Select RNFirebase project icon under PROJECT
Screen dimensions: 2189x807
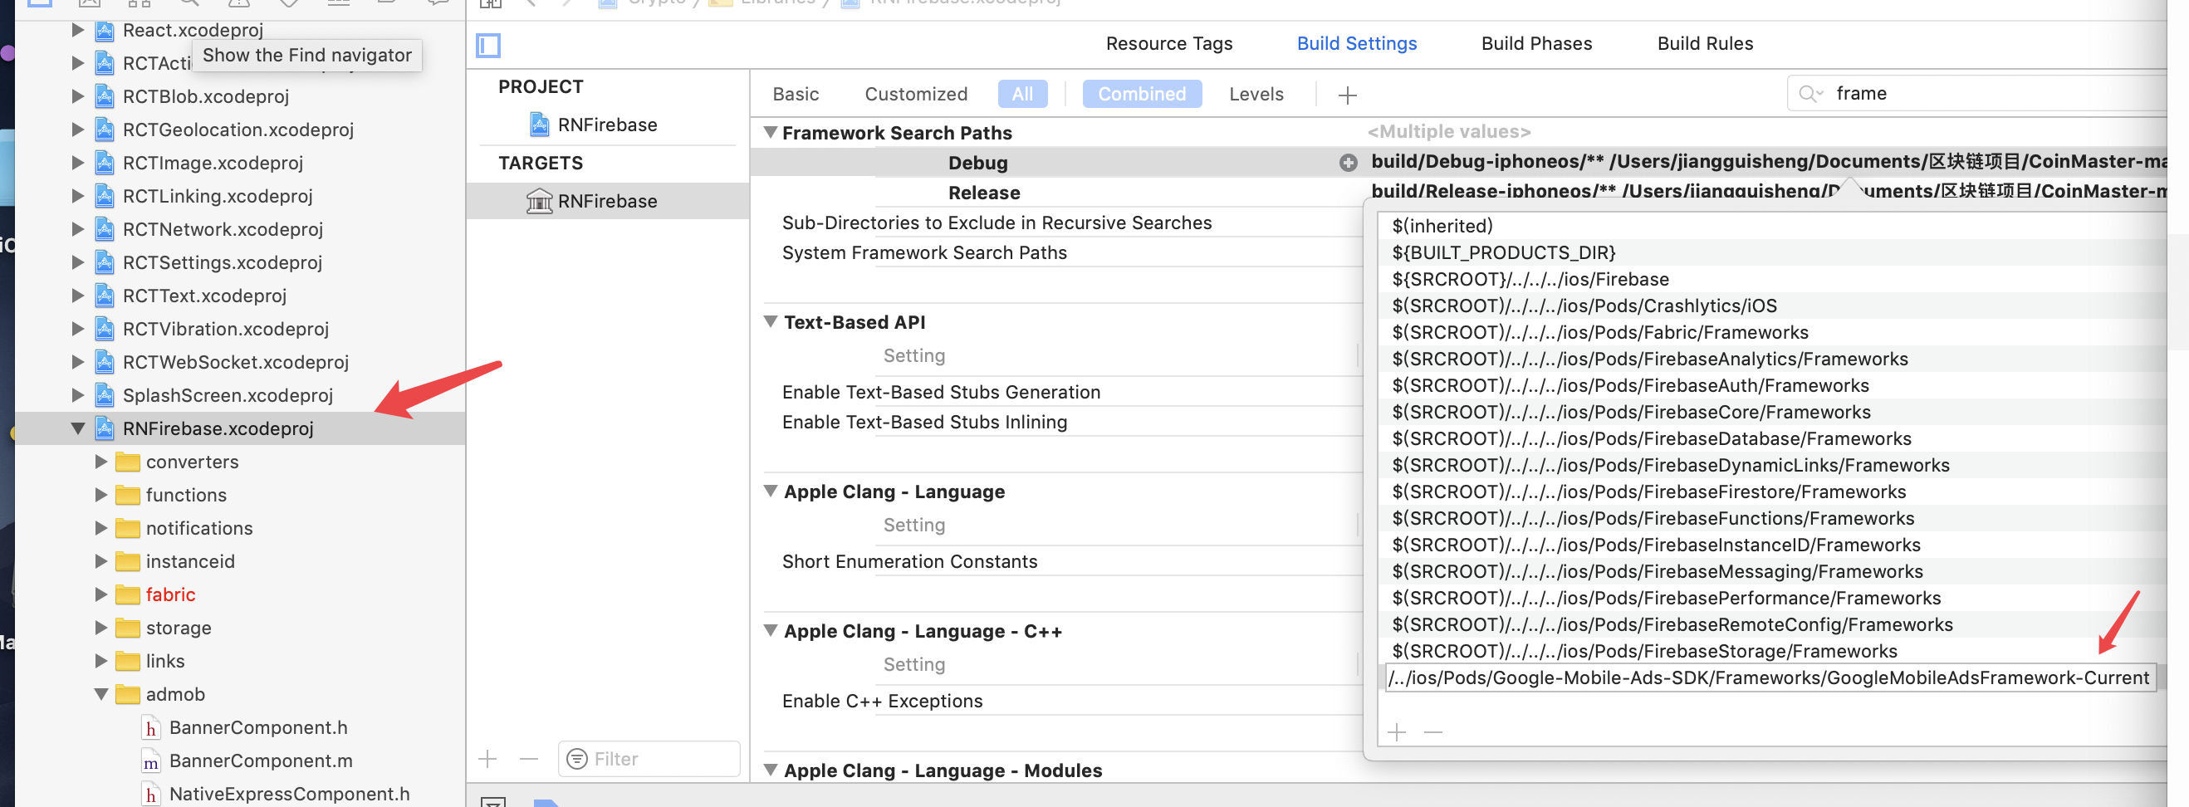[539, 125]
